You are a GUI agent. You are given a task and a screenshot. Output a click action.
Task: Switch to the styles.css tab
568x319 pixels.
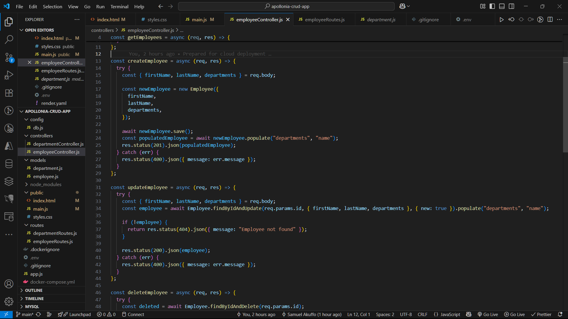[157, 19]
